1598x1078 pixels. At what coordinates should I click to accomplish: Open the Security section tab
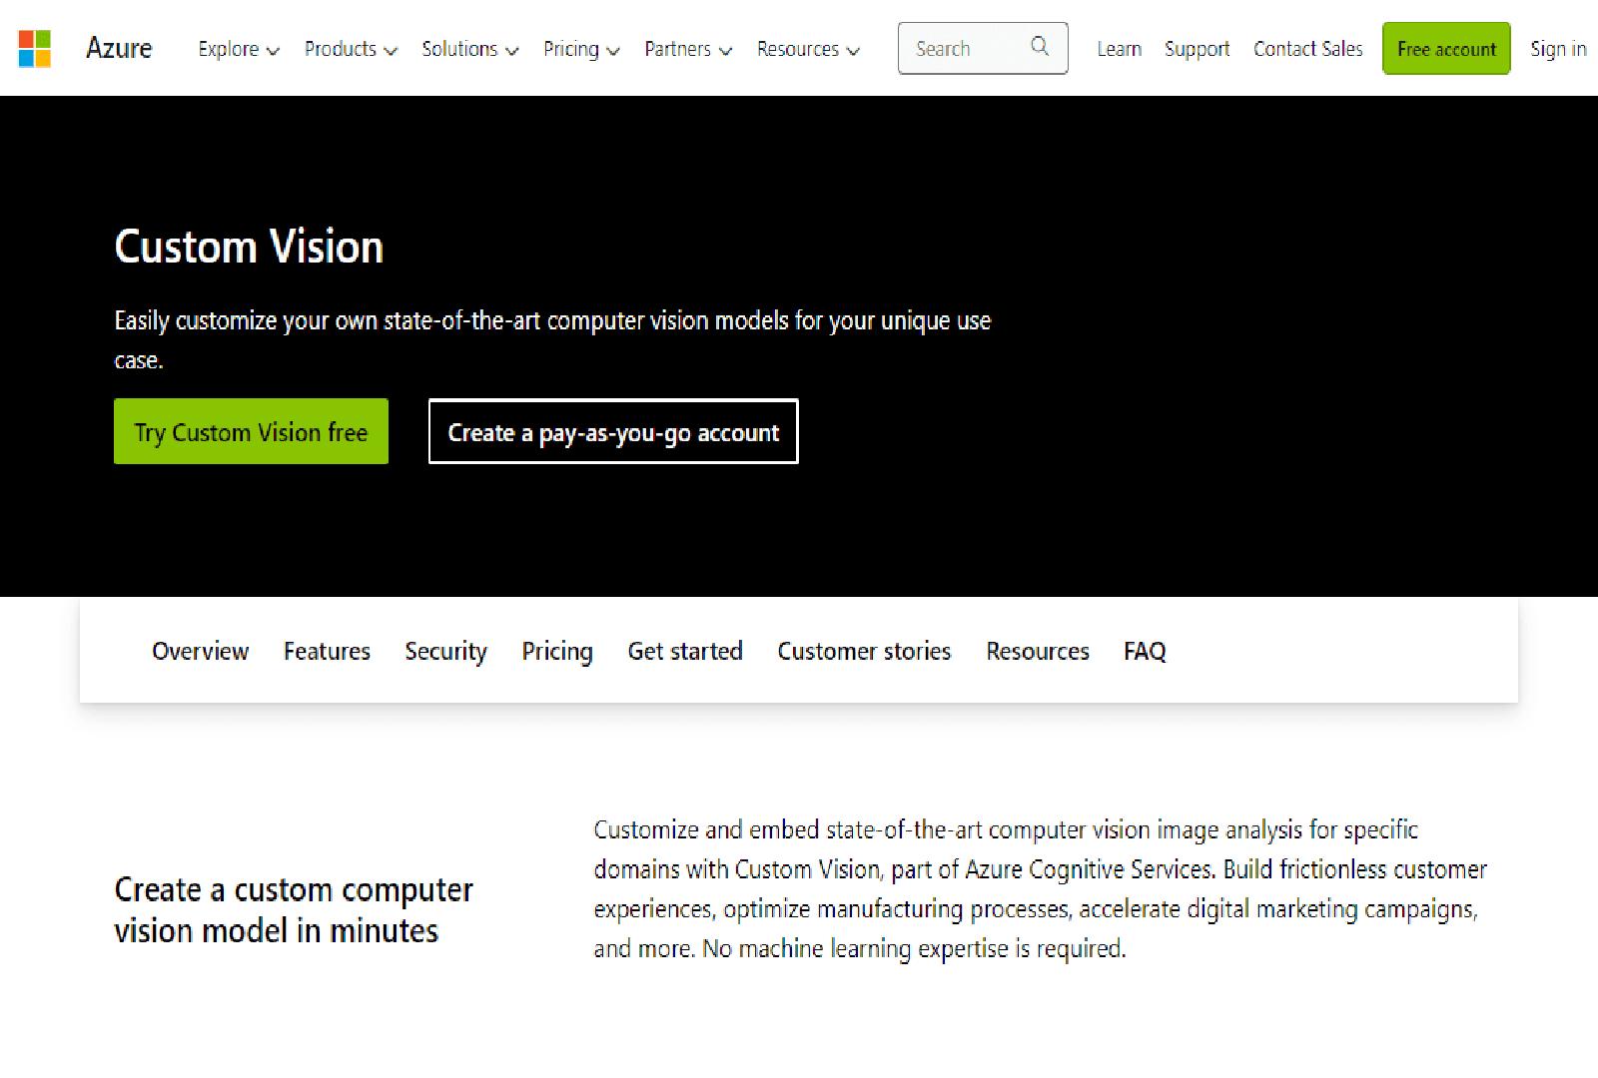(445, 651)
